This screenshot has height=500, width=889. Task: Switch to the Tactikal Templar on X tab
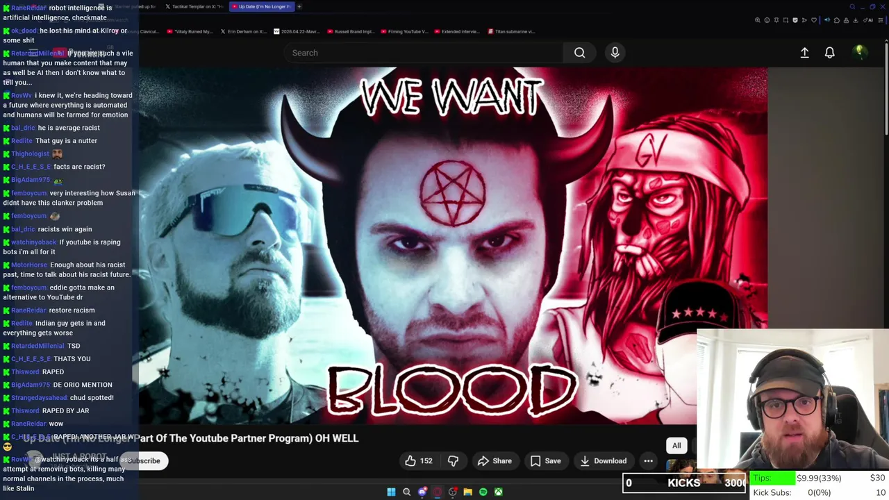click(x=194, y=6)
